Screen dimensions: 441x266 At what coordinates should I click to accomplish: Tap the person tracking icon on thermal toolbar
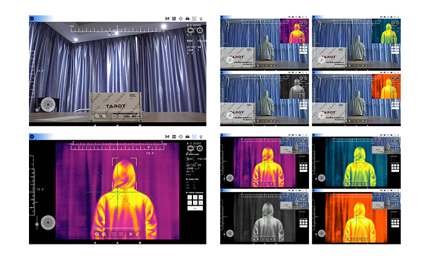(x=131, y=234)
